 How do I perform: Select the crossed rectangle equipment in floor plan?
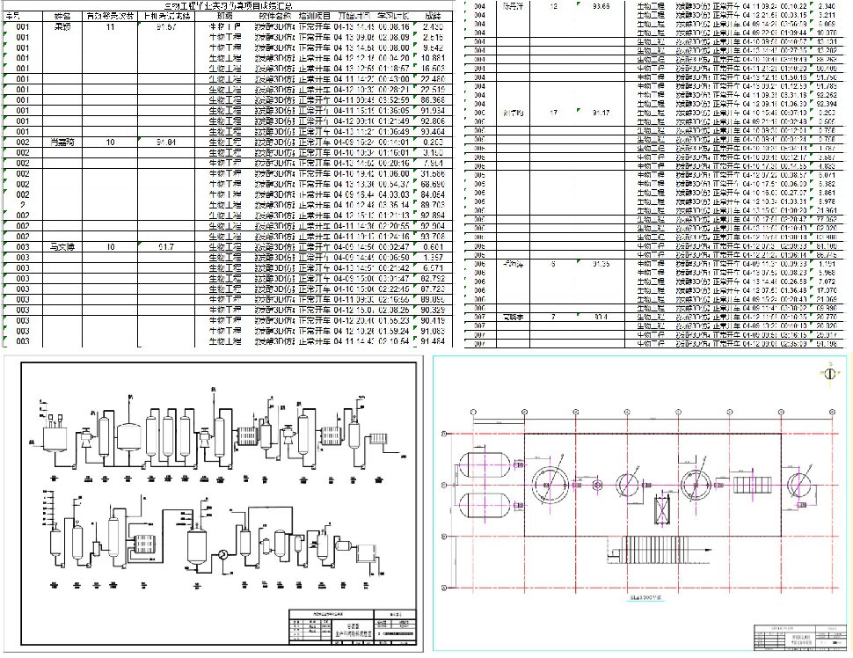(x=660, y=510)
